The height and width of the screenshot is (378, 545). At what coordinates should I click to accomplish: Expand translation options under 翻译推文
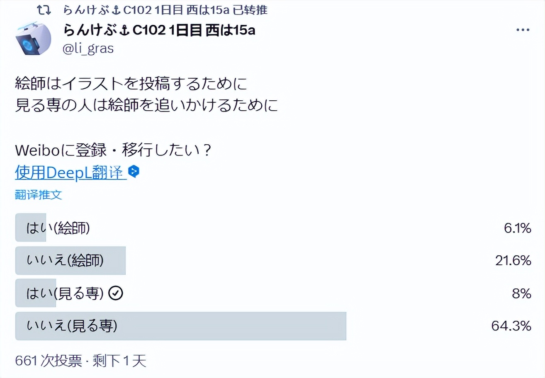[38, 195]
